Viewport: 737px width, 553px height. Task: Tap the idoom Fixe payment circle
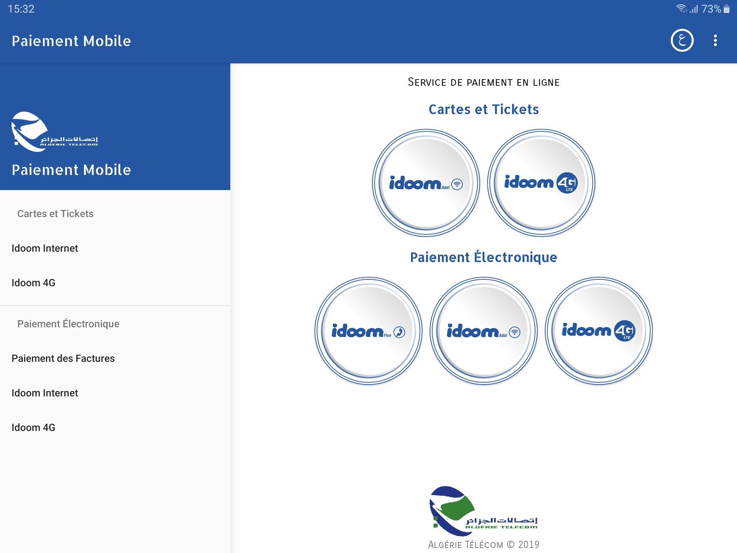[x=368, y=331]
